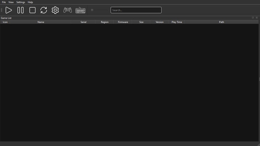Click the icon size slider handle
Viewport: 260px width, 146px height.
92,10
